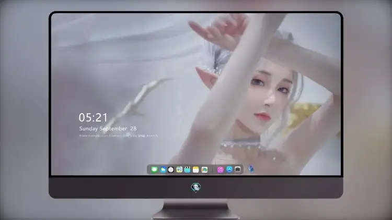Open the pink iTunes music dock icon
The width and height of the screenshot is (392, 220).
[220, 169]
